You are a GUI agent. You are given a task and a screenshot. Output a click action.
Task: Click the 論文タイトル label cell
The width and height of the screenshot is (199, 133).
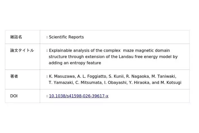pyautogui.click(x=22, y=51)
